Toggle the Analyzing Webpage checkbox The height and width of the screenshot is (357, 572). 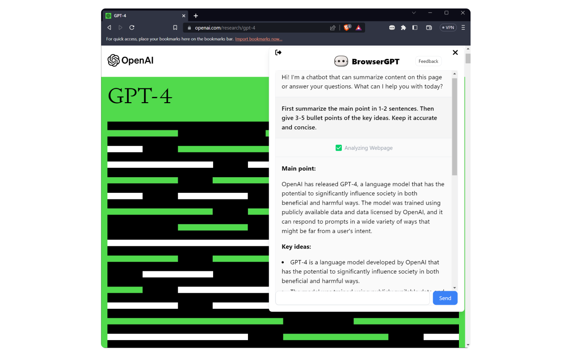click(x=339, y=148)
